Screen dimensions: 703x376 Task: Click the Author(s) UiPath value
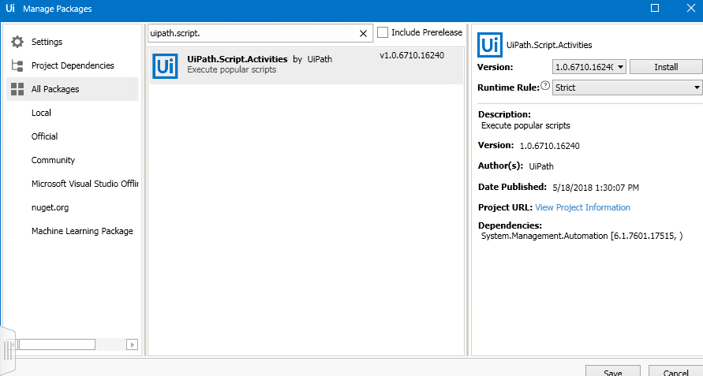(x=541, y=166)
